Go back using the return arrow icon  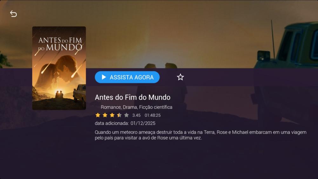click(13, 14)
